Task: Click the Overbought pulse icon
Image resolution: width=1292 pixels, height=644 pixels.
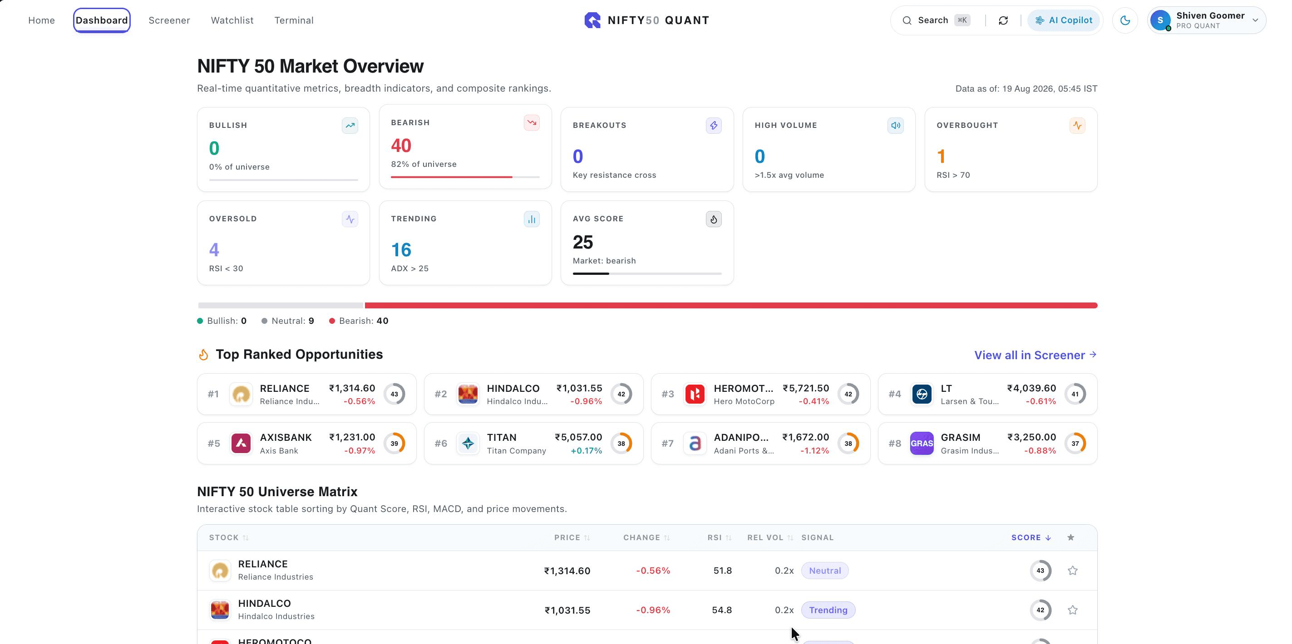Action: pyautogui.click(x=1077, y=125)
